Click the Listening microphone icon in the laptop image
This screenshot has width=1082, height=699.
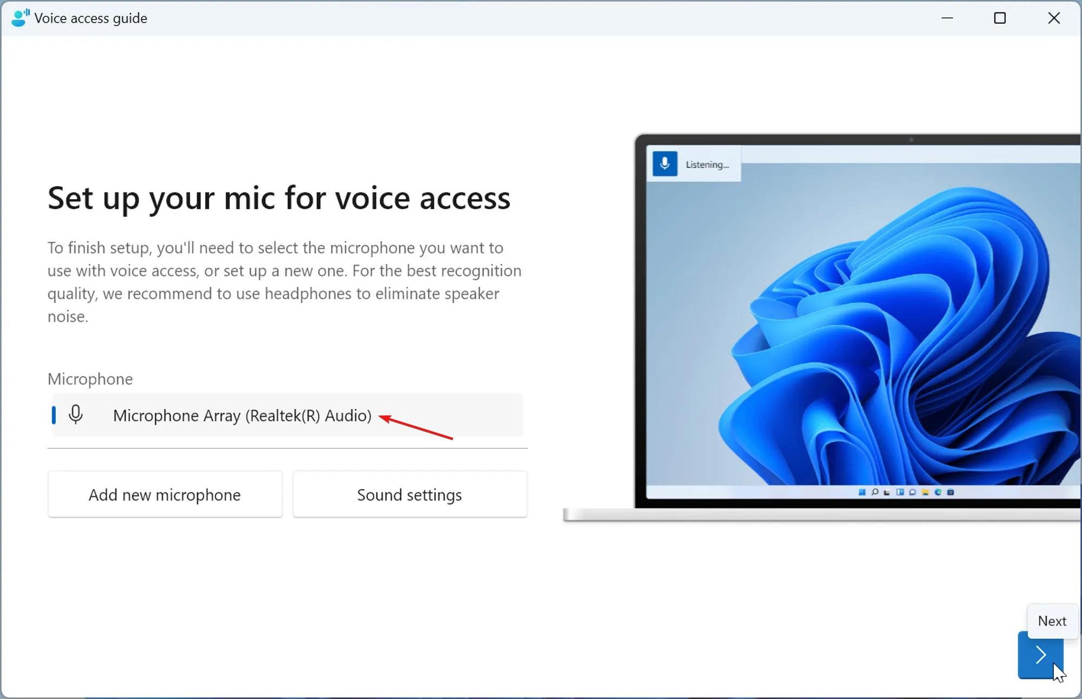(x=665, y=163)
